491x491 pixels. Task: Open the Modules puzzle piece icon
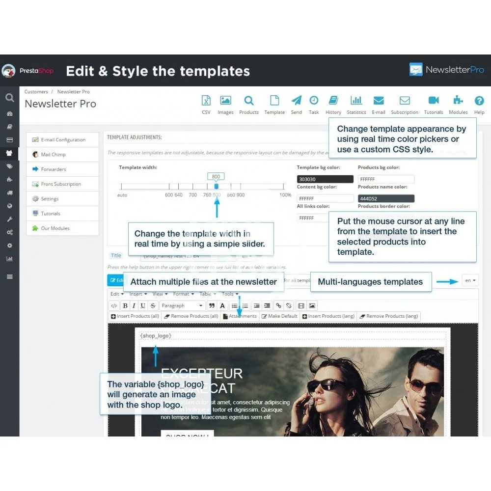(x=458, y=101)
